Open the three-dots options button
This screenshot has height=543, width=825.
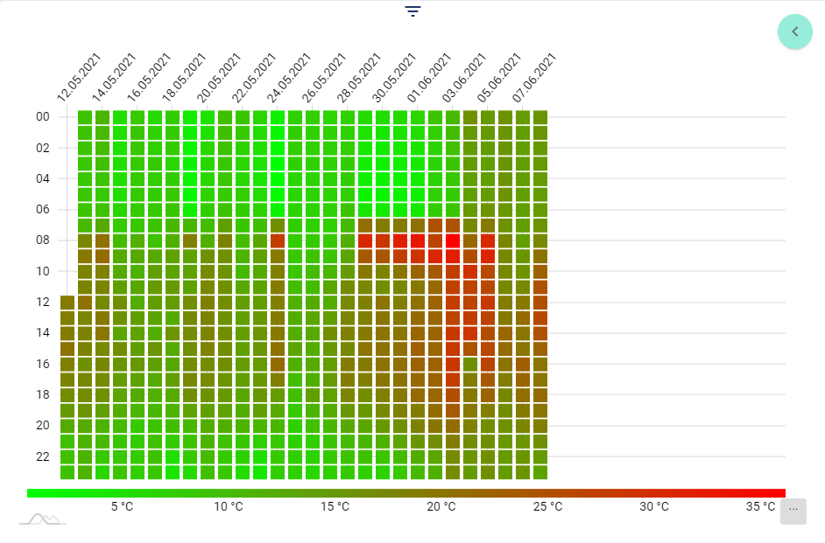click(793, 511)
